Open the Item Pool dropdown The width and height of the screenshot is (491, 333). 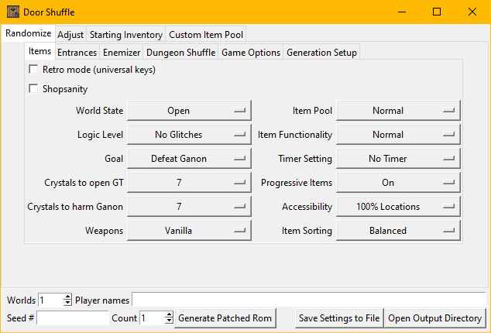(398, 111)
